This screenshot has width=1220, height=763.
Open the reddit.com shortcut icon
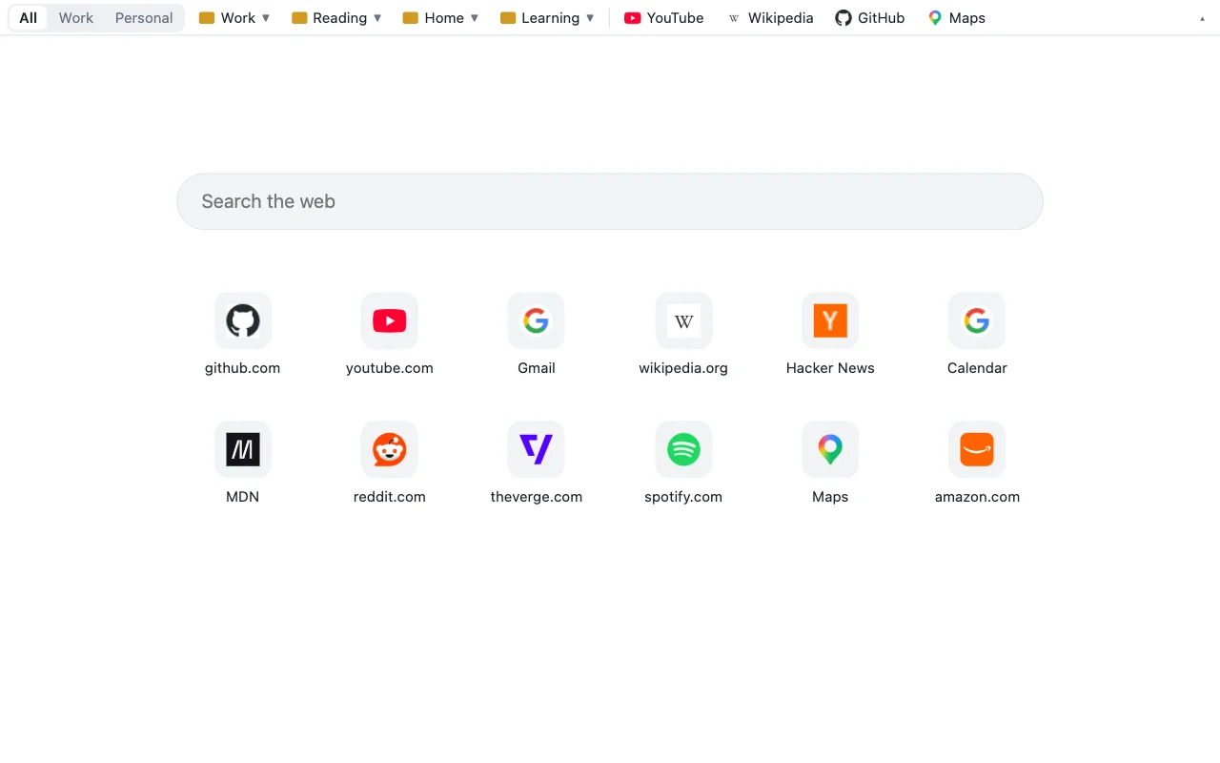(390, 449)
